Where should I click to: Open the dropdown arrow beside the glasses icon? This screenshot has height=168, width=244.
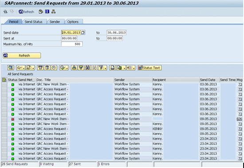(x=24, y=68)
